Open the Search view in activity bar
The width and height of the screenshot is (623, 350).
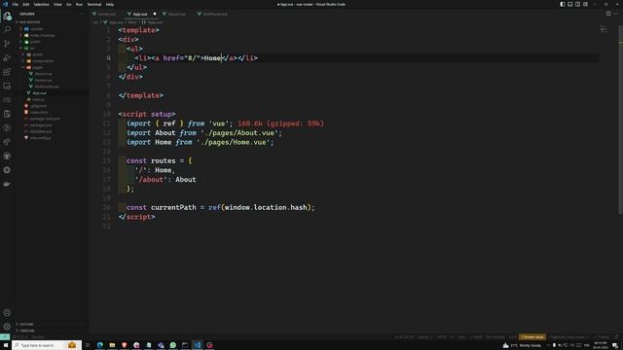tap(7, 30)
